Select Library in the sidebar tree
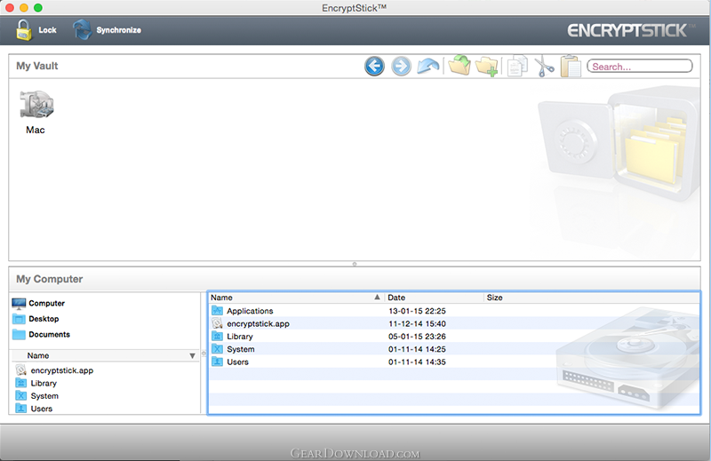Screen dimensions: 711x461 44,383
